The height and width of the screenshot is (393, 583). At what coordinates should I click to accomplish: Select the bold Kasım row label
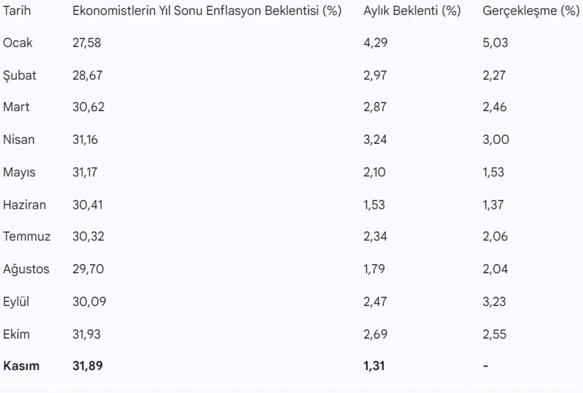pos(21,366)
